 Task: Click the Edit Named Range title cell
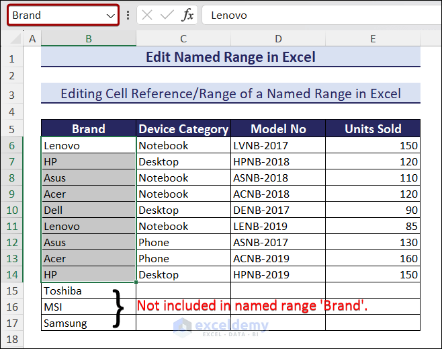tap(230, 57)
